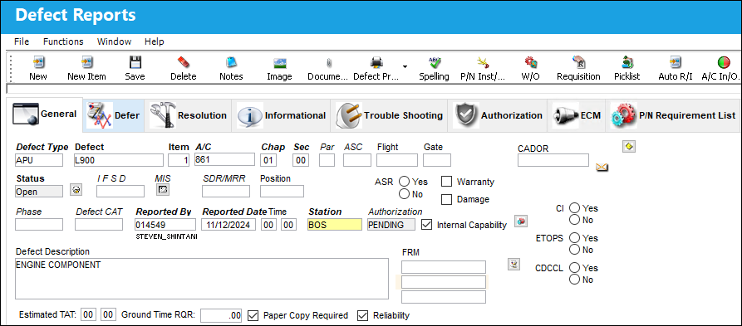Open the Functions menu
Screen dimensions: 742x326
pyautogui.click(x=63, y=41)
